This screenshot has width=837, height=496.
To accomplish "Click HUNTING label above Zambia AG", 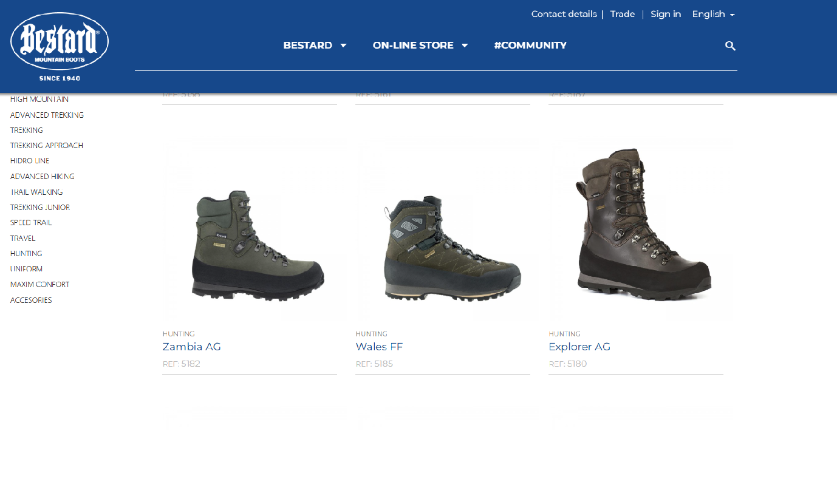I will point(179,334).
